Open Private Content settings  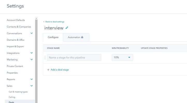[15, 66]
